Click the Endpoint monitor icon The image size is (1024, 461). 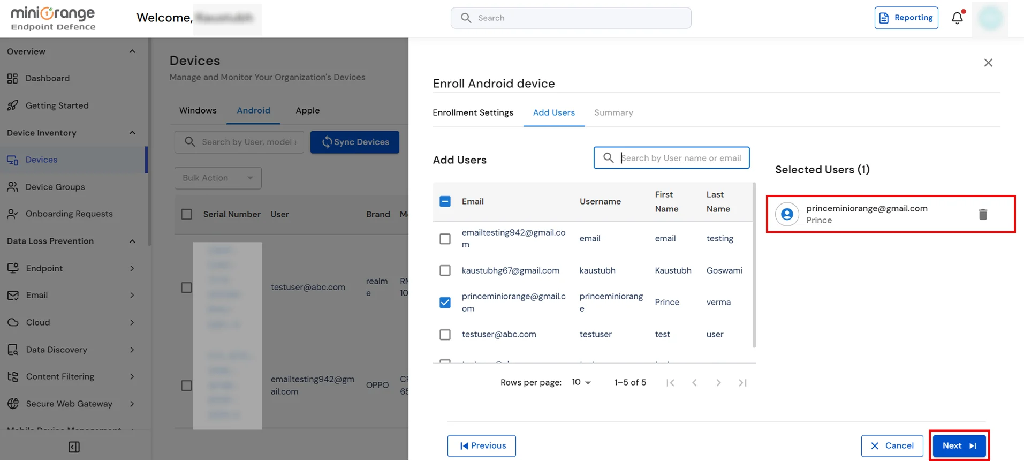[x=13, y=268]
